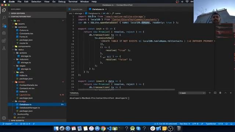Viewport: 235px width, 132px height.
Task: Open the notifications bell in status bar
Action: tap(231, 124)
